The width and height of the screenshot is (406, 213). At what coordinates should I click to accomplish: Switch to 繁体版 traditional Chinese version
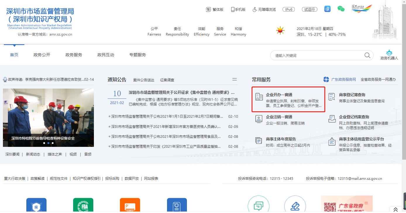[215, 9]
